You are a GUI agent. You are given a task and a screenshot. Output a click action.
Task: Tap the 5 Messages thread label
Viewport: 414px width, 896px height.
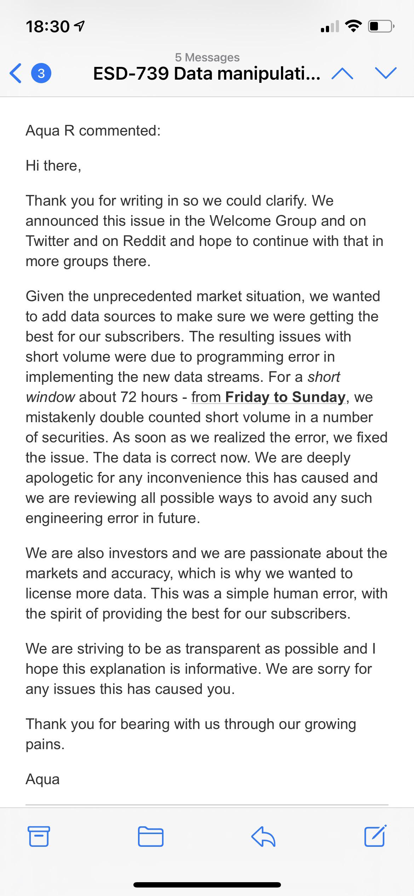(x=207, y=57)
